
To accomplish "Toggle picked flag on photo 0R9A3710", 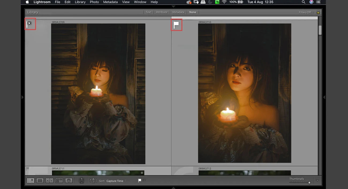I will tap(176, 25).
